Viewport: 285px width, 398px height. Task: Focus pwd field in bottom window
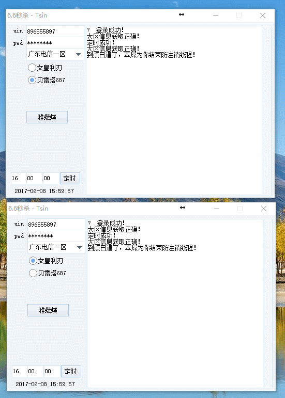click(56, 236)
